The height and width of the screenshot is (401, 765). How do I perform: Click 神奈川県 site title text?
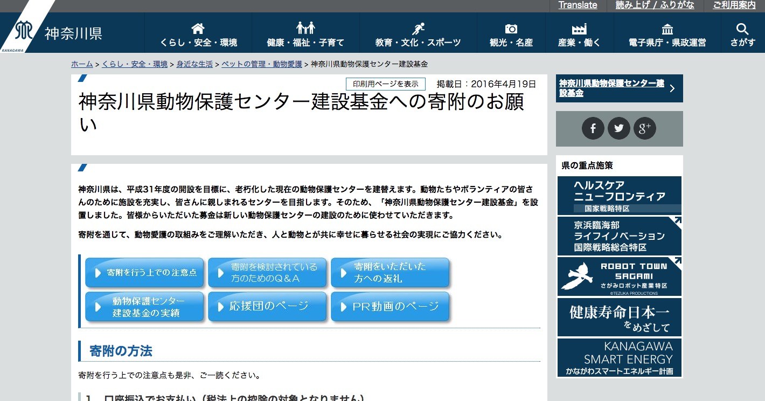73,33
